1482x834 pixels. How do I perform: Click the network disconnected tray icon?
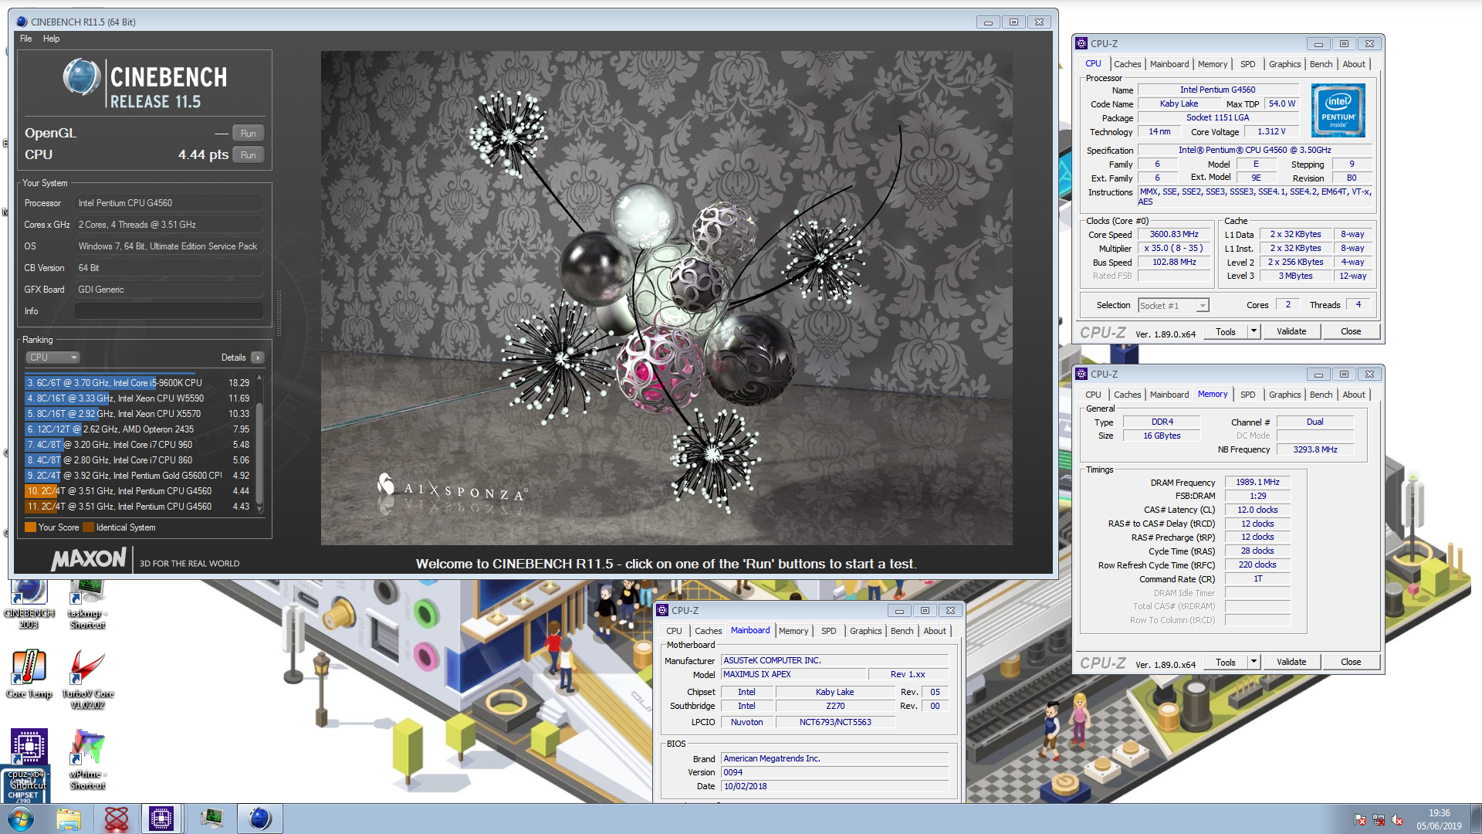1379,820
